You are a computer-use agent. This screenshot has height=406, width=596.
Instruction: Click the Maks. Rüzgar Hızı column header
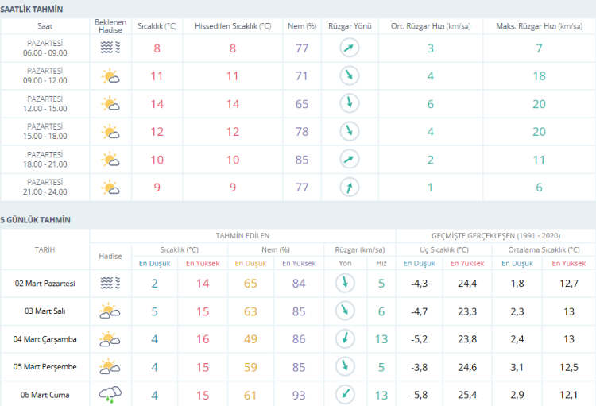[539, 26]
